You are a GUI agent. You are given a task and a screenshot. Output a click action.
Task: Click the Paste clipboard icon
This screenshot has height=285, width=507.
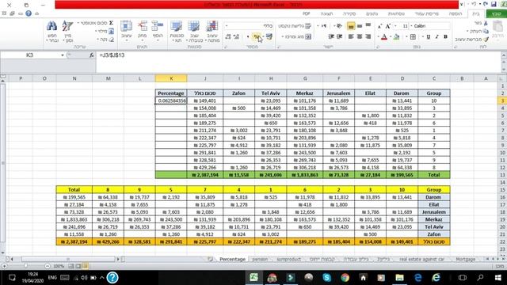point(498,27)
